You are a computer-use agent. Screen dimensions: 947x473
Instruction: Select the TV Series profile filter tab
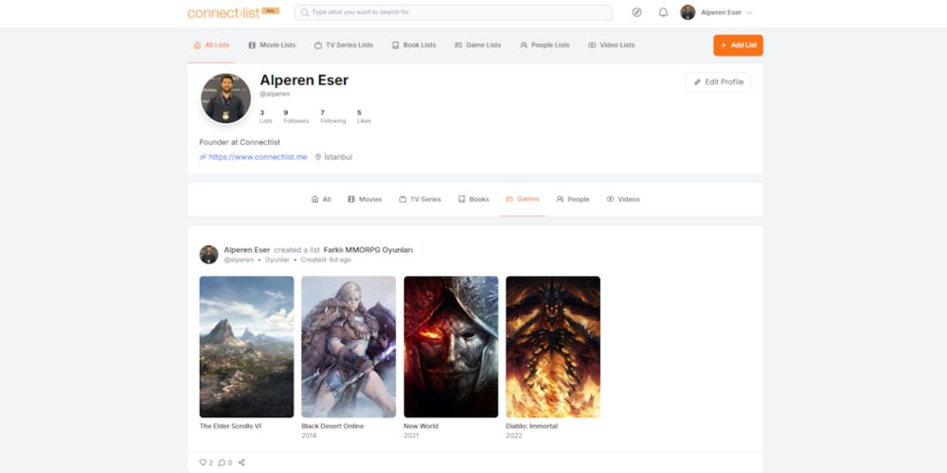point(420,199)
